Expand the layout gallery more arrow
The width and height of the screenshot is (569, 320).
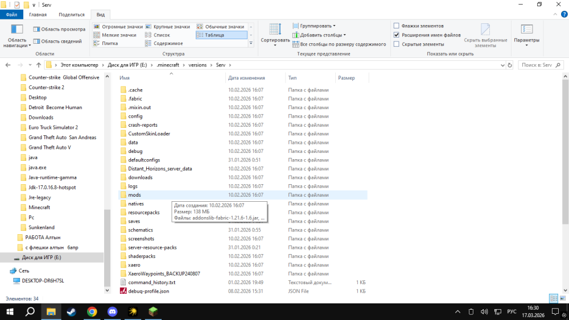[x=251, y=44]
